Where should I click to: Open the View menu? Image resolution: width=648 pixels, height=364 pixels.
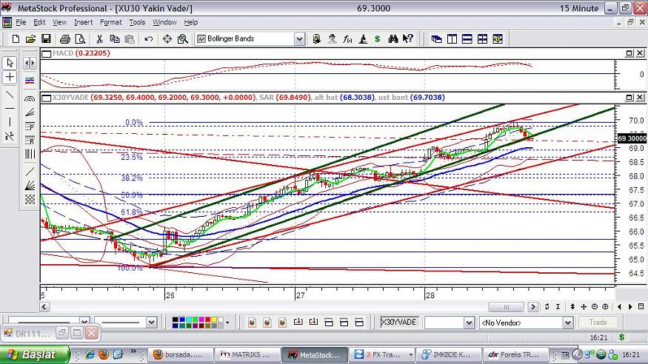(x=59, y=22)
